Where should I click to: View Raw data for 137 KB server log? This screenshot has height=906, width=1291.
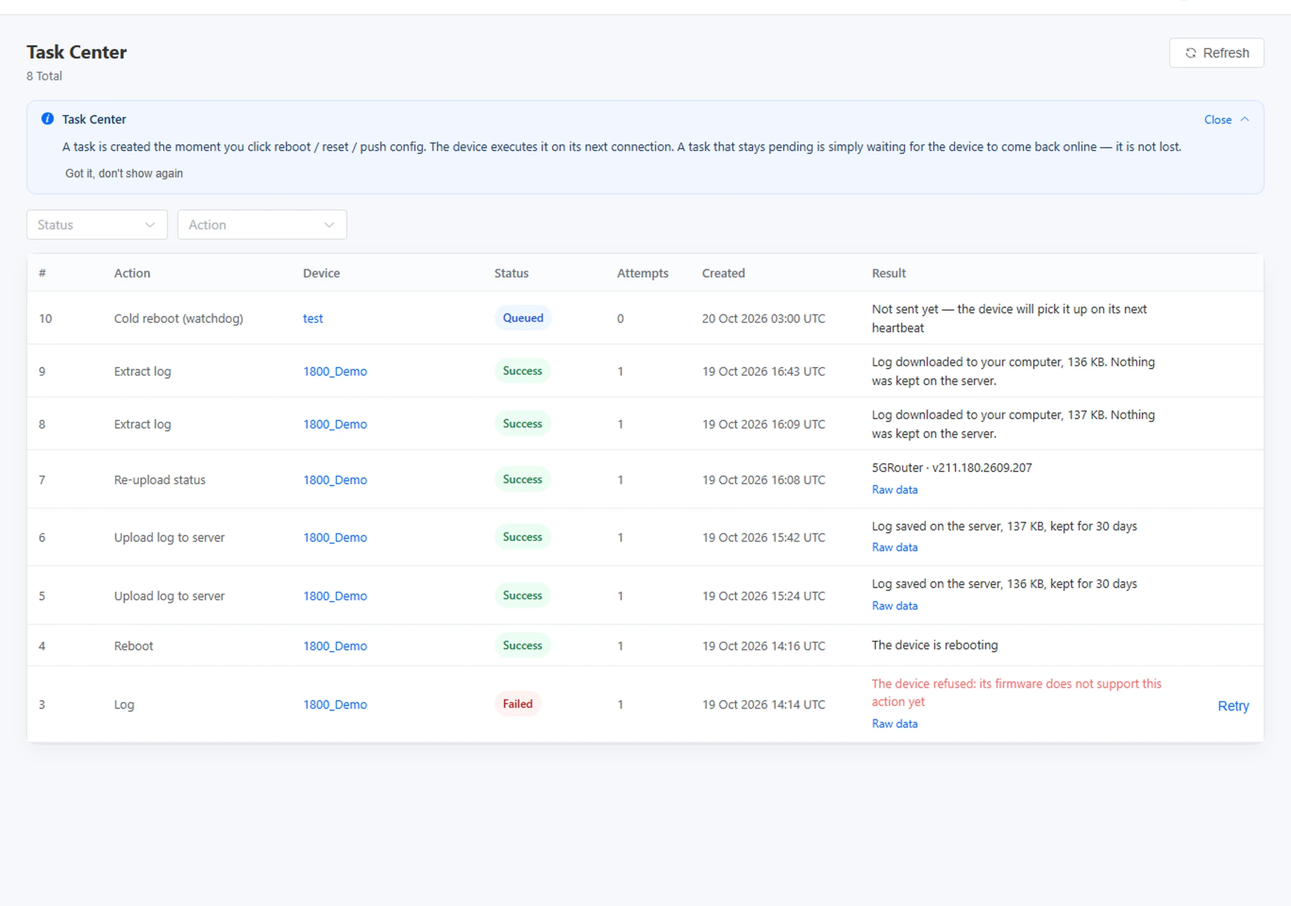pyautogui.click(x=895, y=547)
